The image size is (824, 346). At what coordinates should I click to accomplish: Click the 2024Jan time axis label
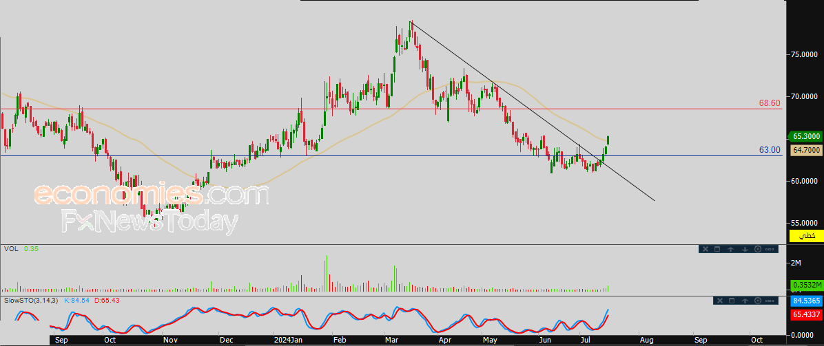pyautogui.click(x=288, y=340)
